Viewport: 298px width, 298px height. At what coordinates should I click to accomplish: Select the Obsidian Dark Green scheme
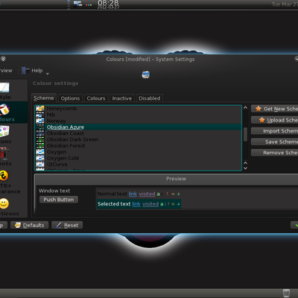[x=138, y=139]
